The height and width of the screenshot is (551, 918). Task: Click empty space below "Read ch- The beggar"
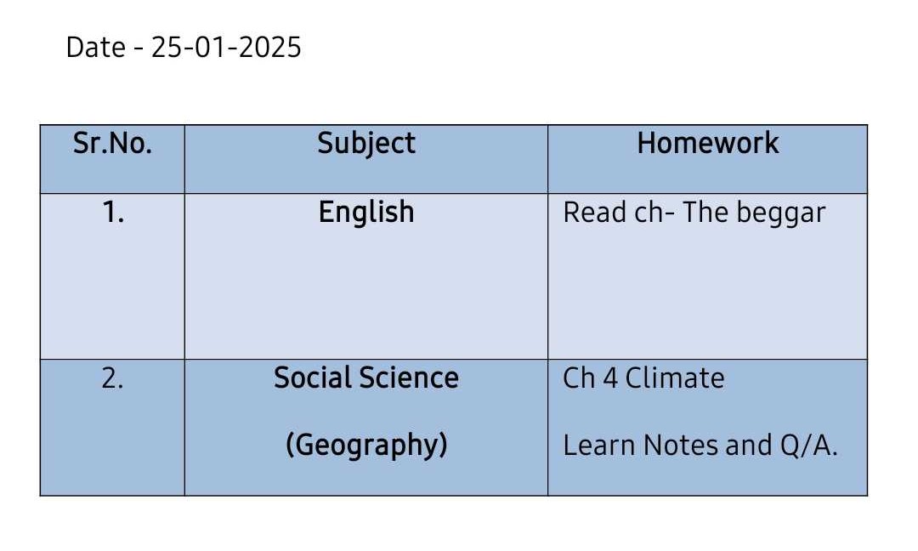tap(707, 293)
